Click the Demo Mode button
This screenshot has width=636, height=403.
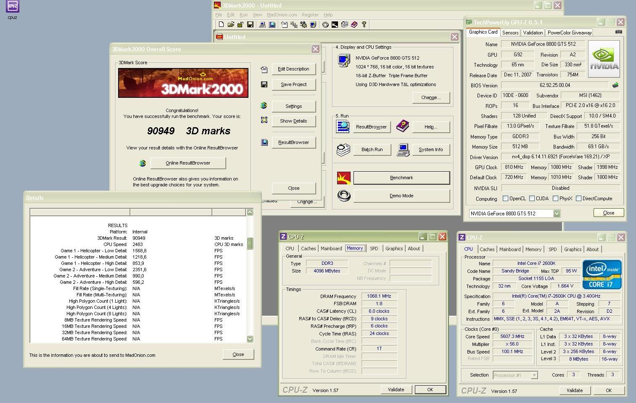point(401,196)
